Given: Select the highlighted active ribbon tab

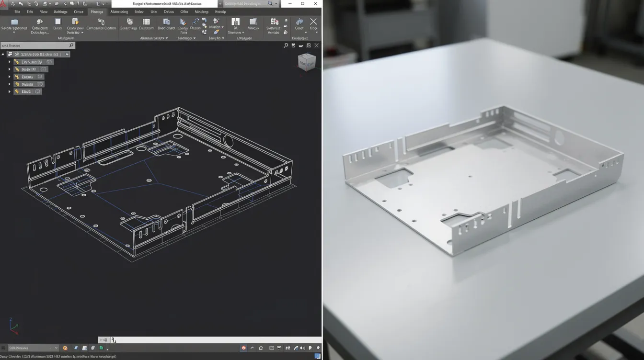Looking at the screenshot, I should (x=97, y=11).
